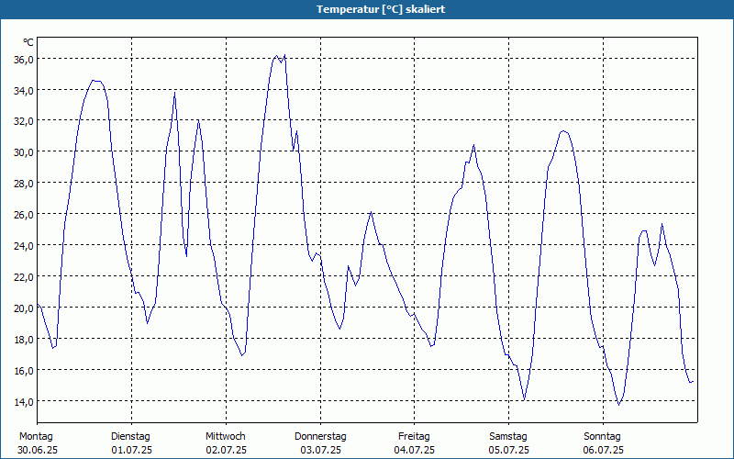The image size is (734, 459).
Task: Click the °C unit label
Action: click(28, 42)
